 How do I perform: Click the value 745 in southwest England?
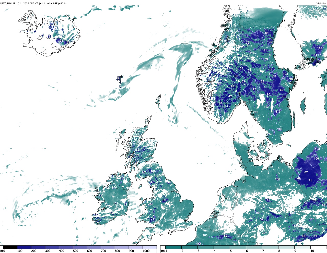click(150, 229)
